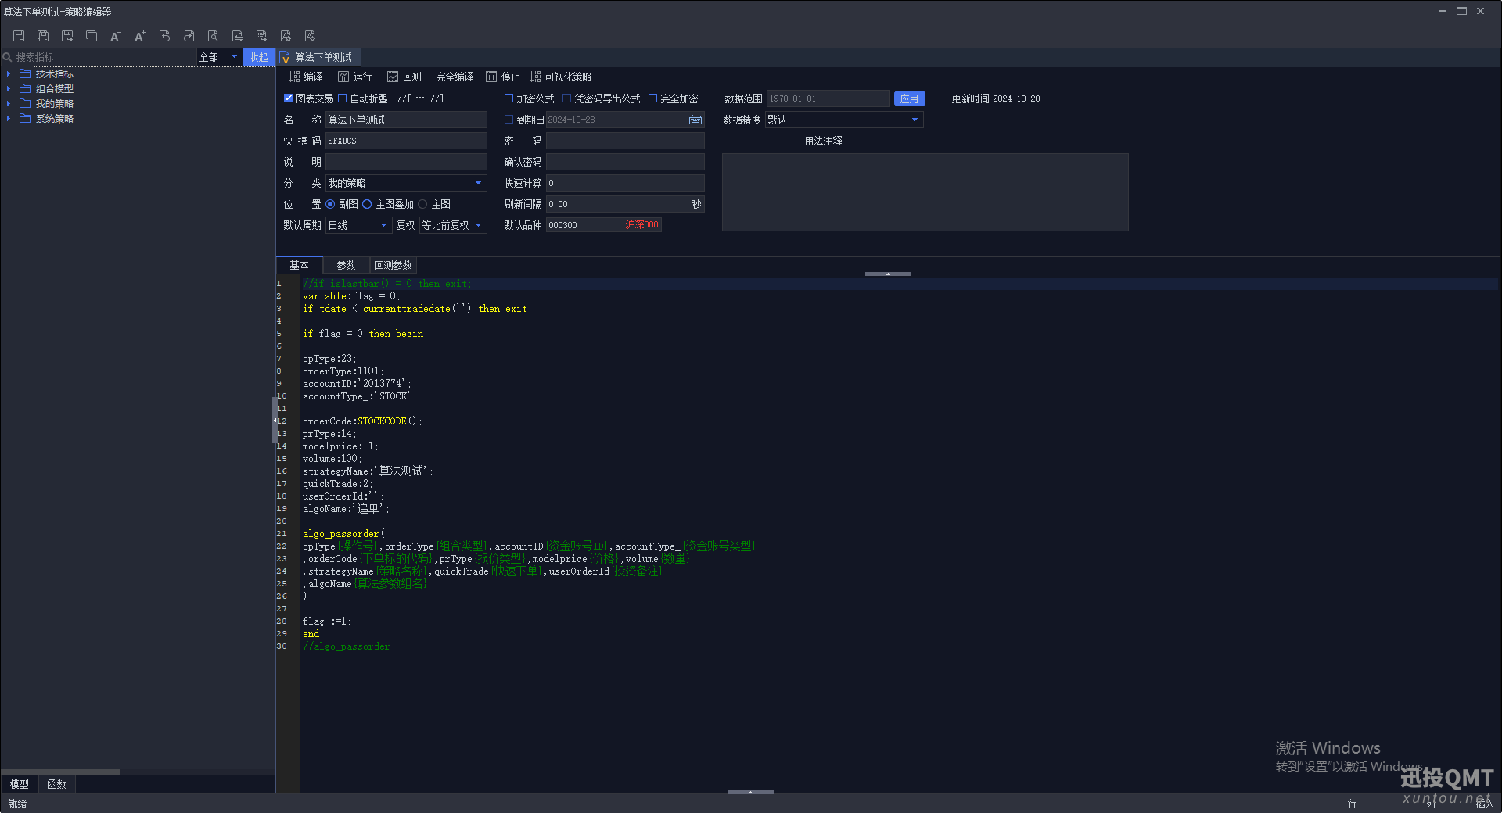Click the splitter handle above code editor
This screenshot has width=1502, height=813.
888,274
